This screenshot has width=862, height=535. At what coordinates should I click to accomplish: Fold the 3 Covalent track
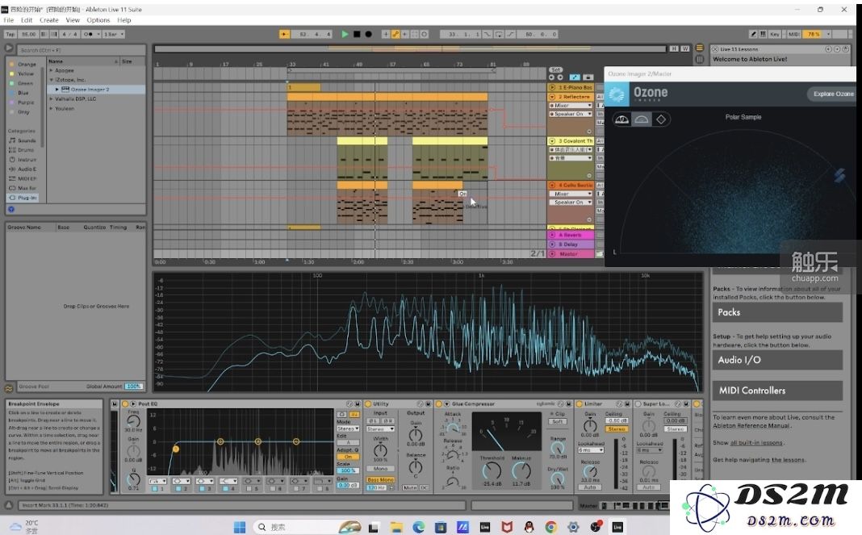point(552,140)
